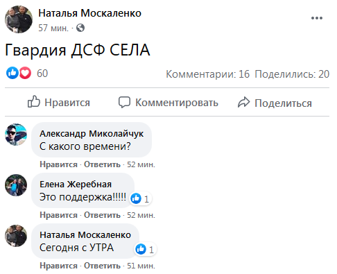Screen dimensions: 337x274
Task: Open the 57 мин. post timestamp
Action: (53, 28)
